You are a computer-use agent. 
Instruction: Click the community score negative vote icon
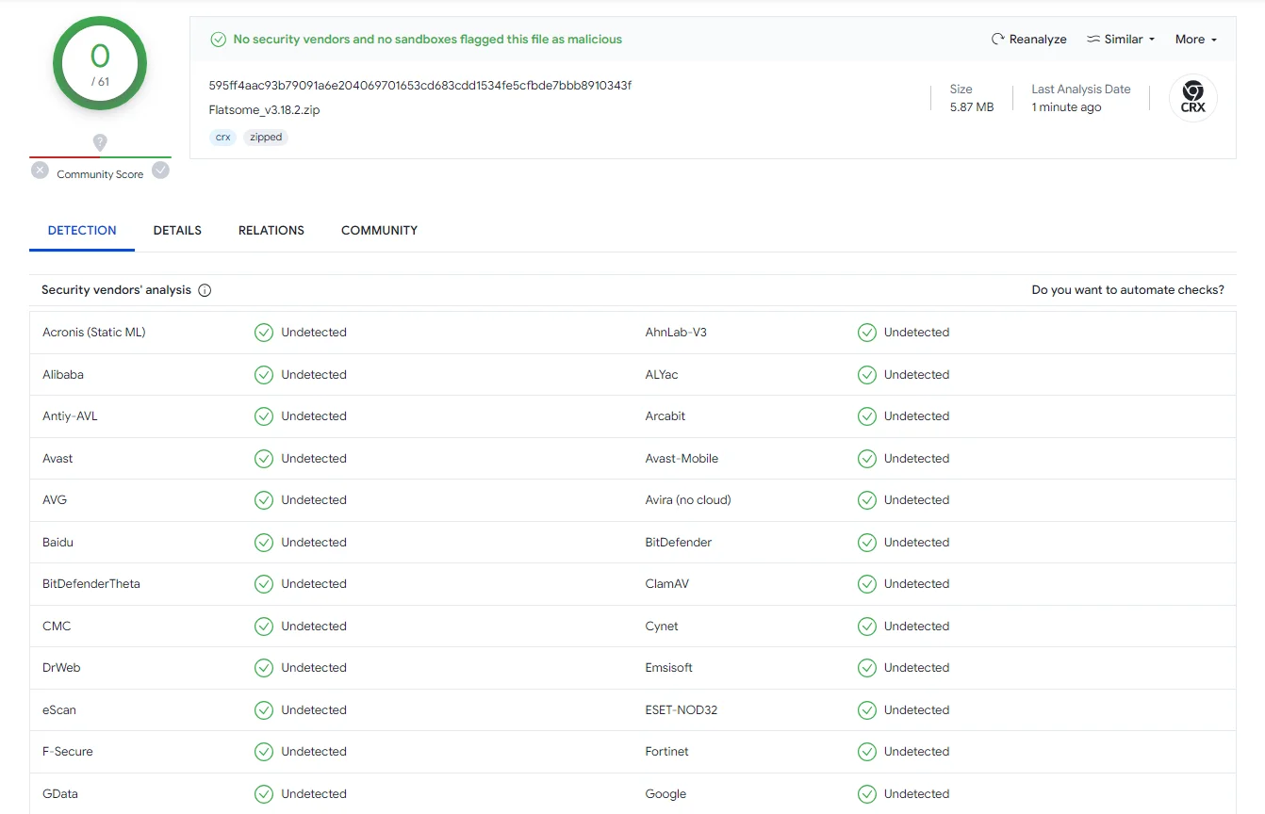pyautogui.click(x=40, y=171)
